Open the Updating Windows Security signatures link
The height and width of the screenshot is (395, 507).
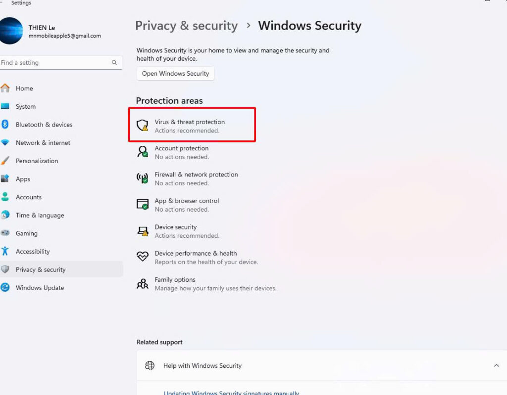point(231,393)
